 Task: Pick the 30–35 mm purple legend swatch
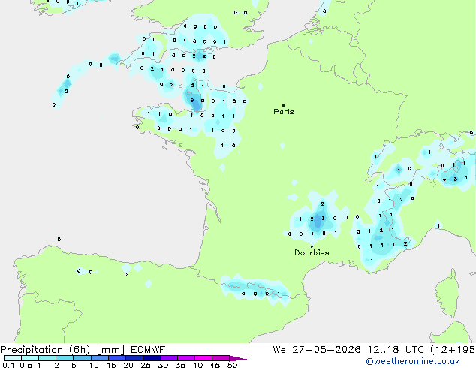pyautogui.click(x=168, y=358)
